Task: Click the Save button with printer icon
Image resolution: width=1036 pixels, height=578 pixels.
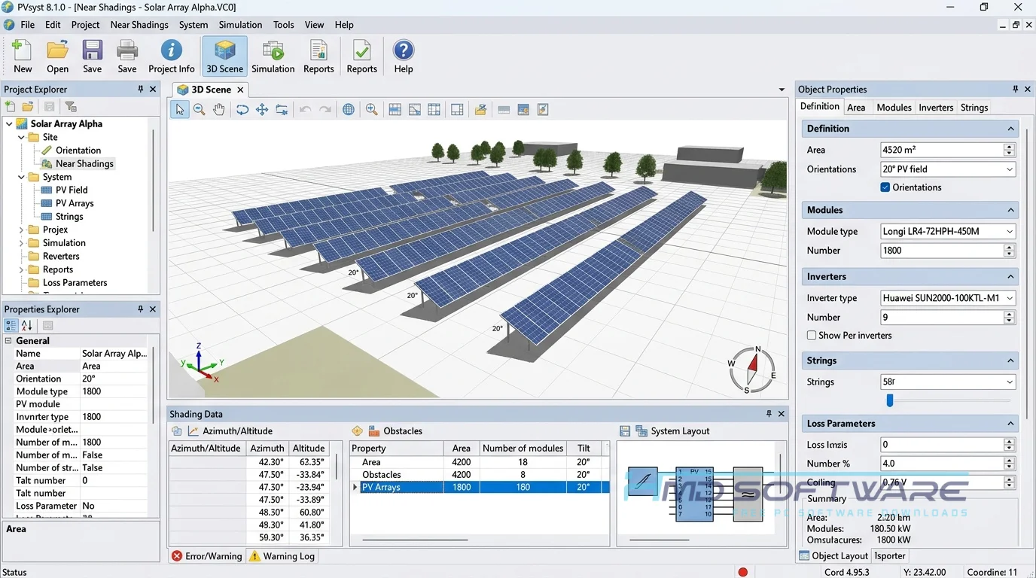Action: [x=127, y=56]
